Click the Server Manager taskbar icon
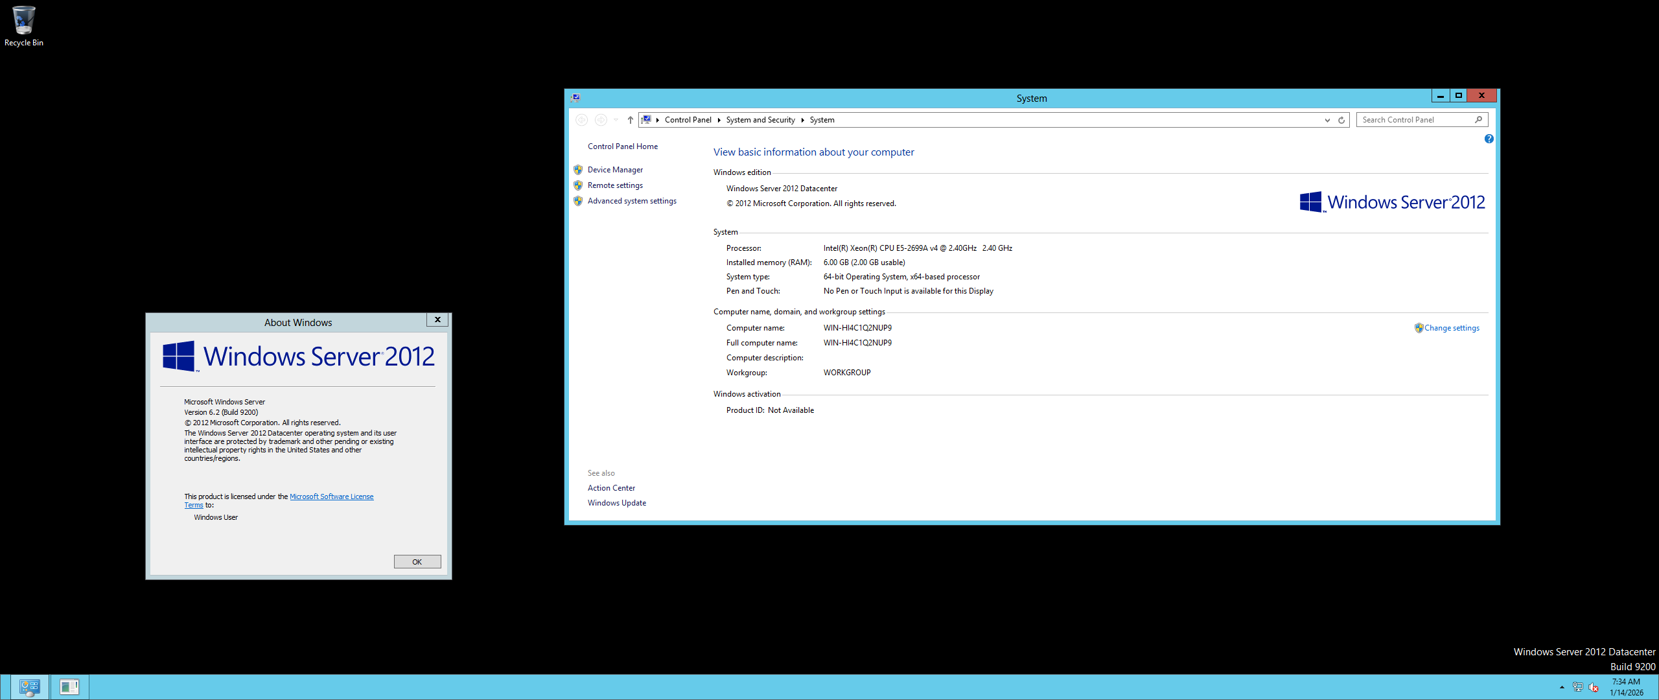Viewport: 1659px width, 700px height. coord(30,686)
